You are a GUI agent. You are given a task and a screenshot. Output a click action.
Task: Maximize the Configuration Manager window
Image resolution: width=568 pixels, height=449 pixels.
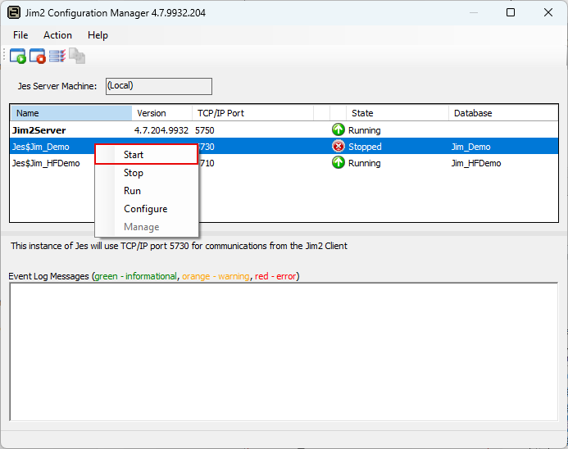511,12
